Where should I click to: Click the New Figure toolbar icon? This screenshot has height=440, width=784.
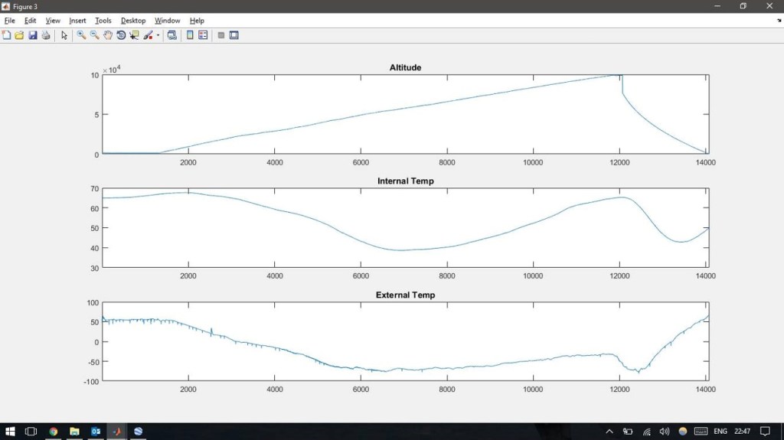pyautogui.click(x=7, y=35)
